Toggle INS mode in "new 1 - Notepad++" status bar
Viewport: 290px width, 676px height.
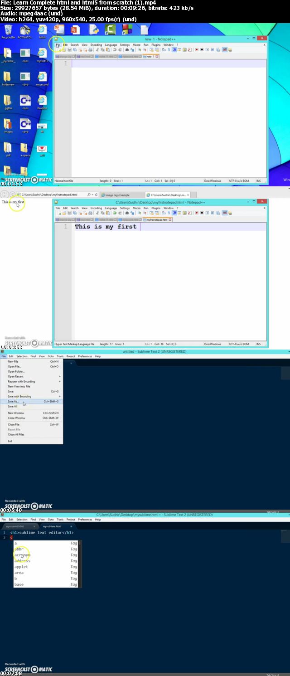(259, 180)
